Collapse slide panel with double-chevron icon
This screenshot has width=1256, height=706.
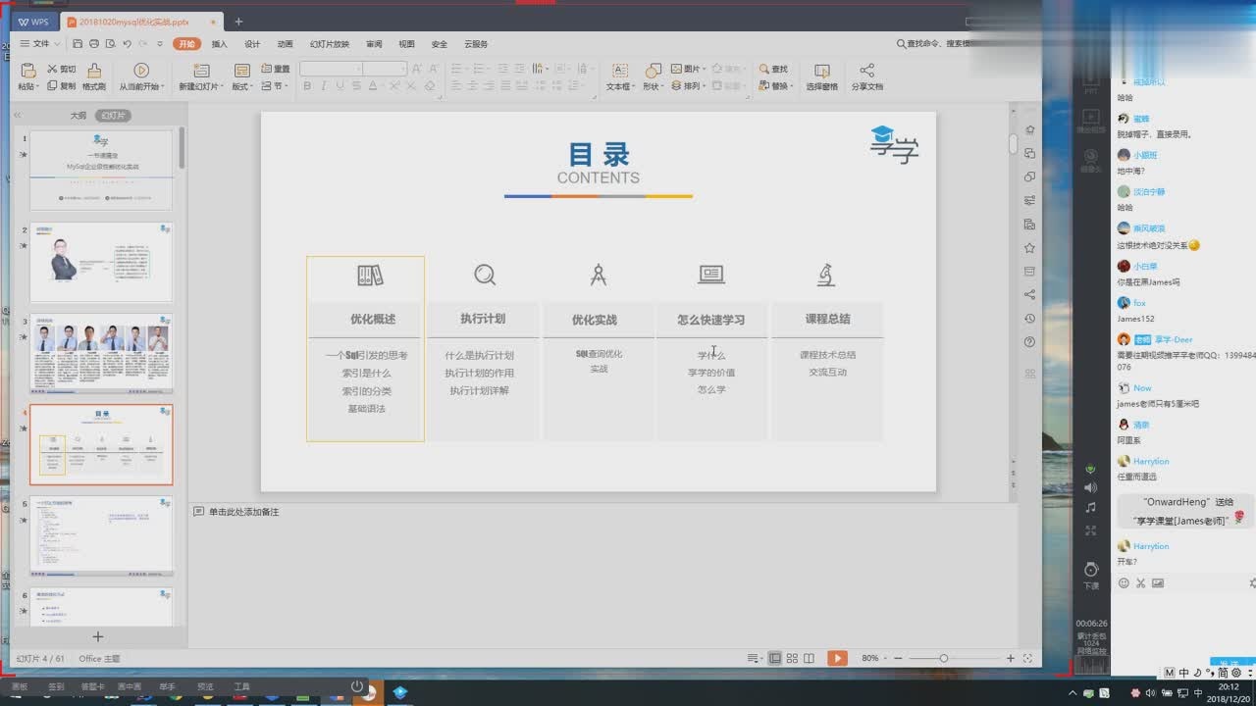click(18, 116)
